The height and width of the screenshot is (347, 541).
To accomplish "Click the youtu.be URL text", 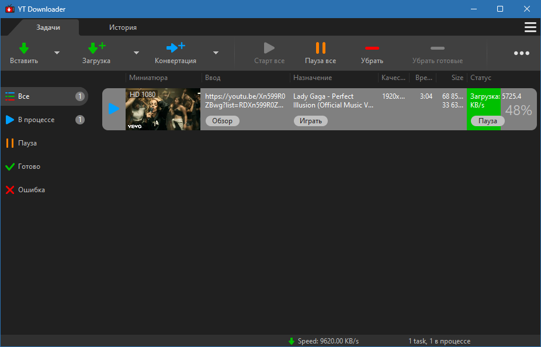I will 245,100.
